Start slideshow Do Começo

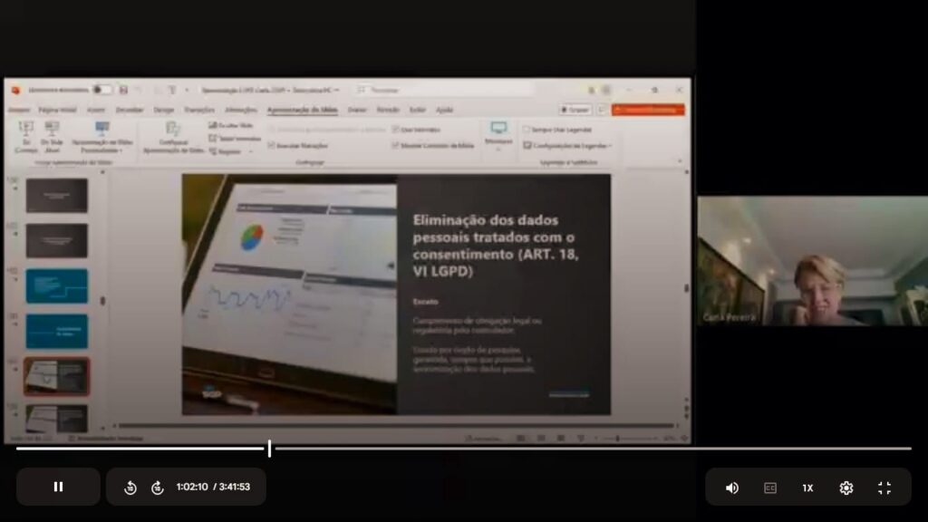coord(26,138)
